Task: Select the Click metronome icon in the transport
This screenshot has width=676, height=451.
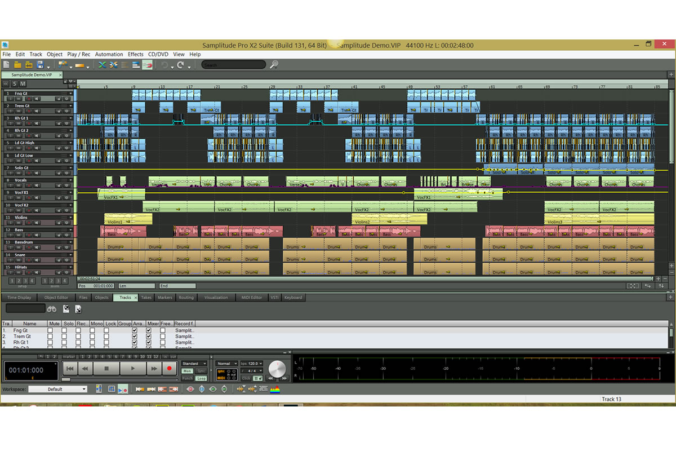Action: coord(247,378)
